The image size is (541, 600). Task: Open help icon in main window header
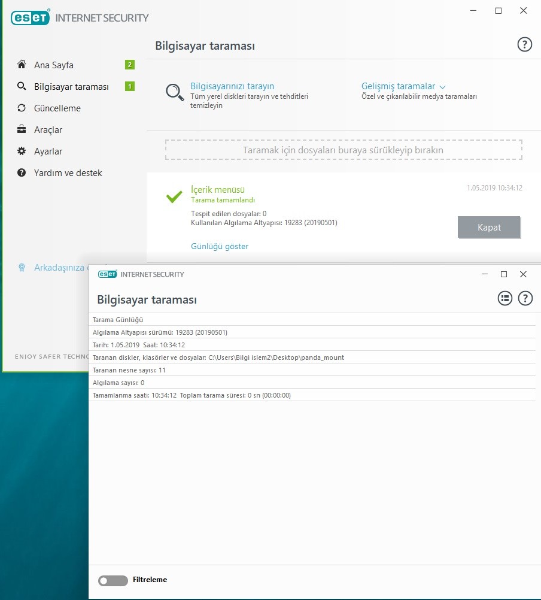(525, 45)
